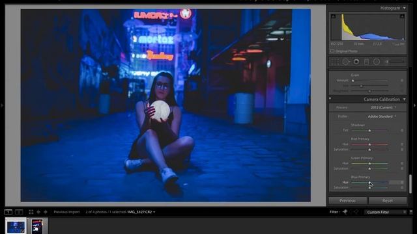Adjust the Grain Size slider
Viewport: 417px width, 234px height.
pos(369,86)
